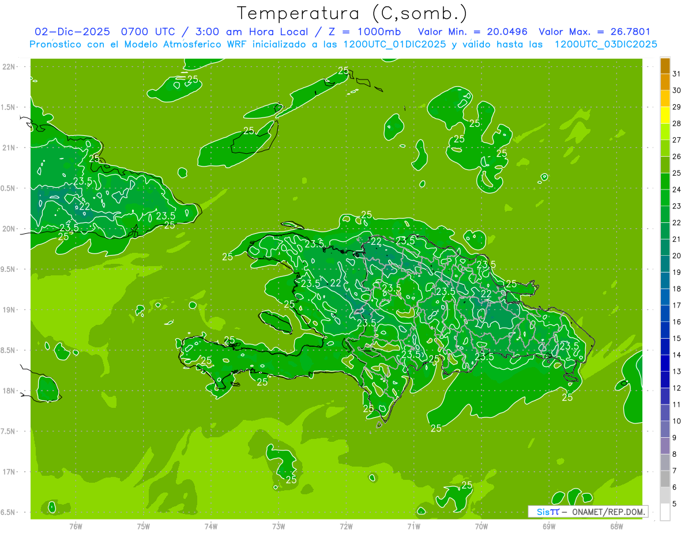Click the '69W' longitude axis label

pos(549,526)
